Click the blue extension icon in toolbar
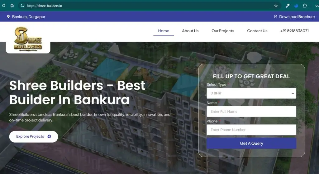319x174 pixels. tap(296, 6)
